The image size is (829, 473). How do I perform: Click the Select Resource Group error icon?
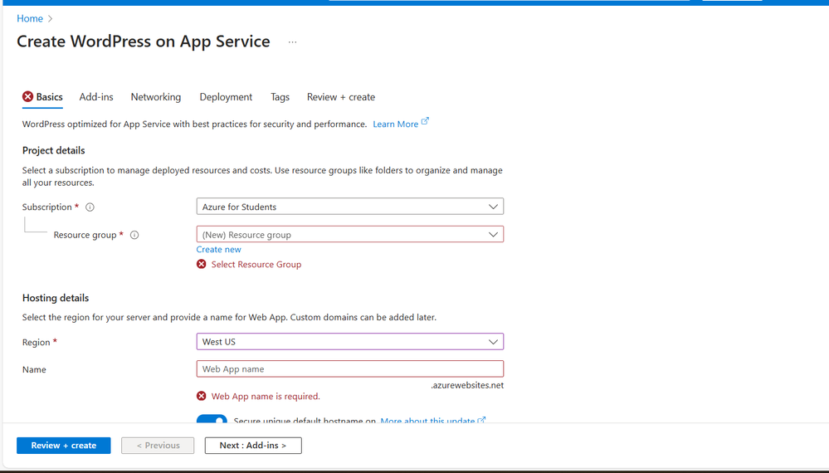coord(202,264)
